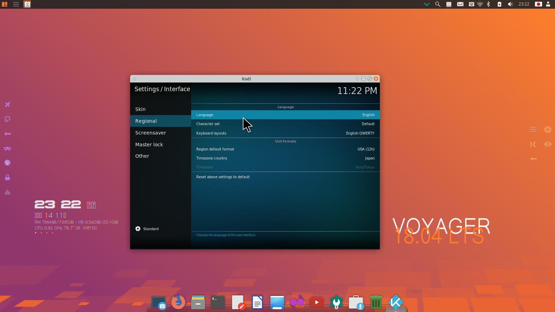The image size is (555, 312).
Task: Click the bar chart icon on left sidebar
Action: click(7, 192)
